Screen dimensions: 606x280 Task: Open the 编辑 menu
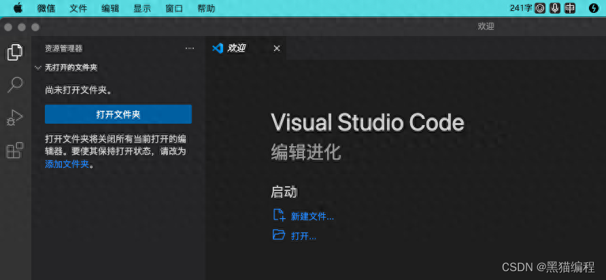click(x=110, y=9)
